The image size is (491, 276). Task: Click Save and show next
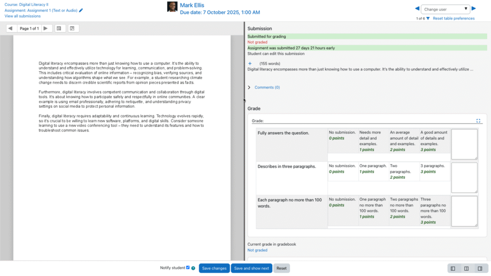(x=251, y=268)
